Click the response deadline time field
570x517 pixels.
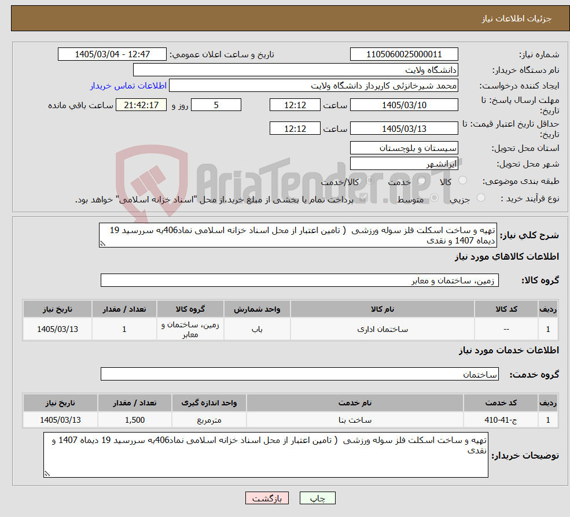pyautogui.click(x=295, y=105)
